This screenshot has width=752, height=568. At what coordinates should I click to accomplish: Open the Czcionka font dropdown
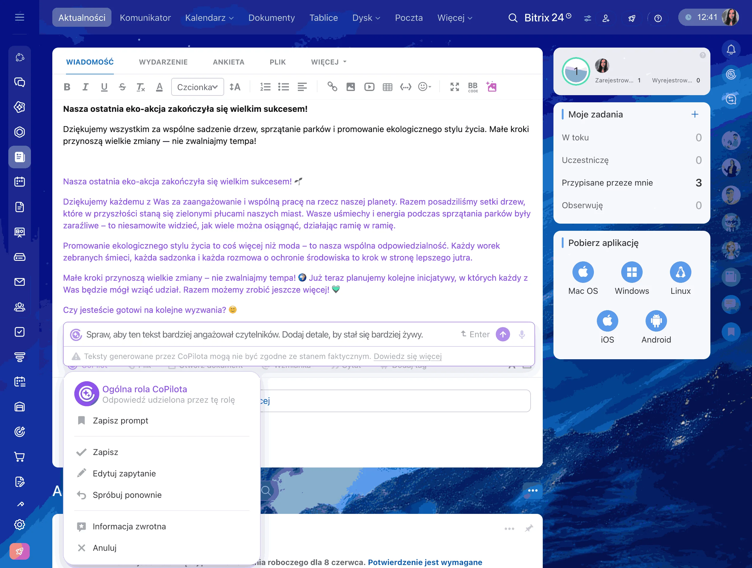[x=198, y=87]
